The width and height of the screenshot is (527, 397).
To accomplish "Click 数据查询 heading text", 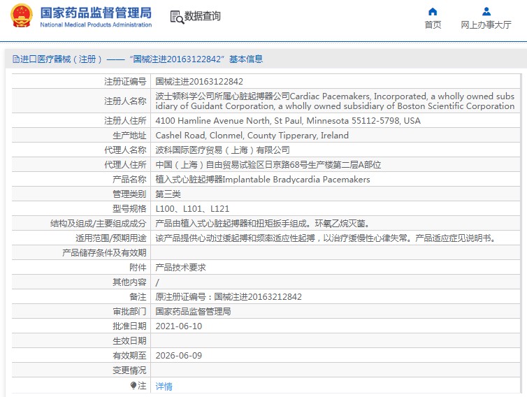I will tap(202, 16).
